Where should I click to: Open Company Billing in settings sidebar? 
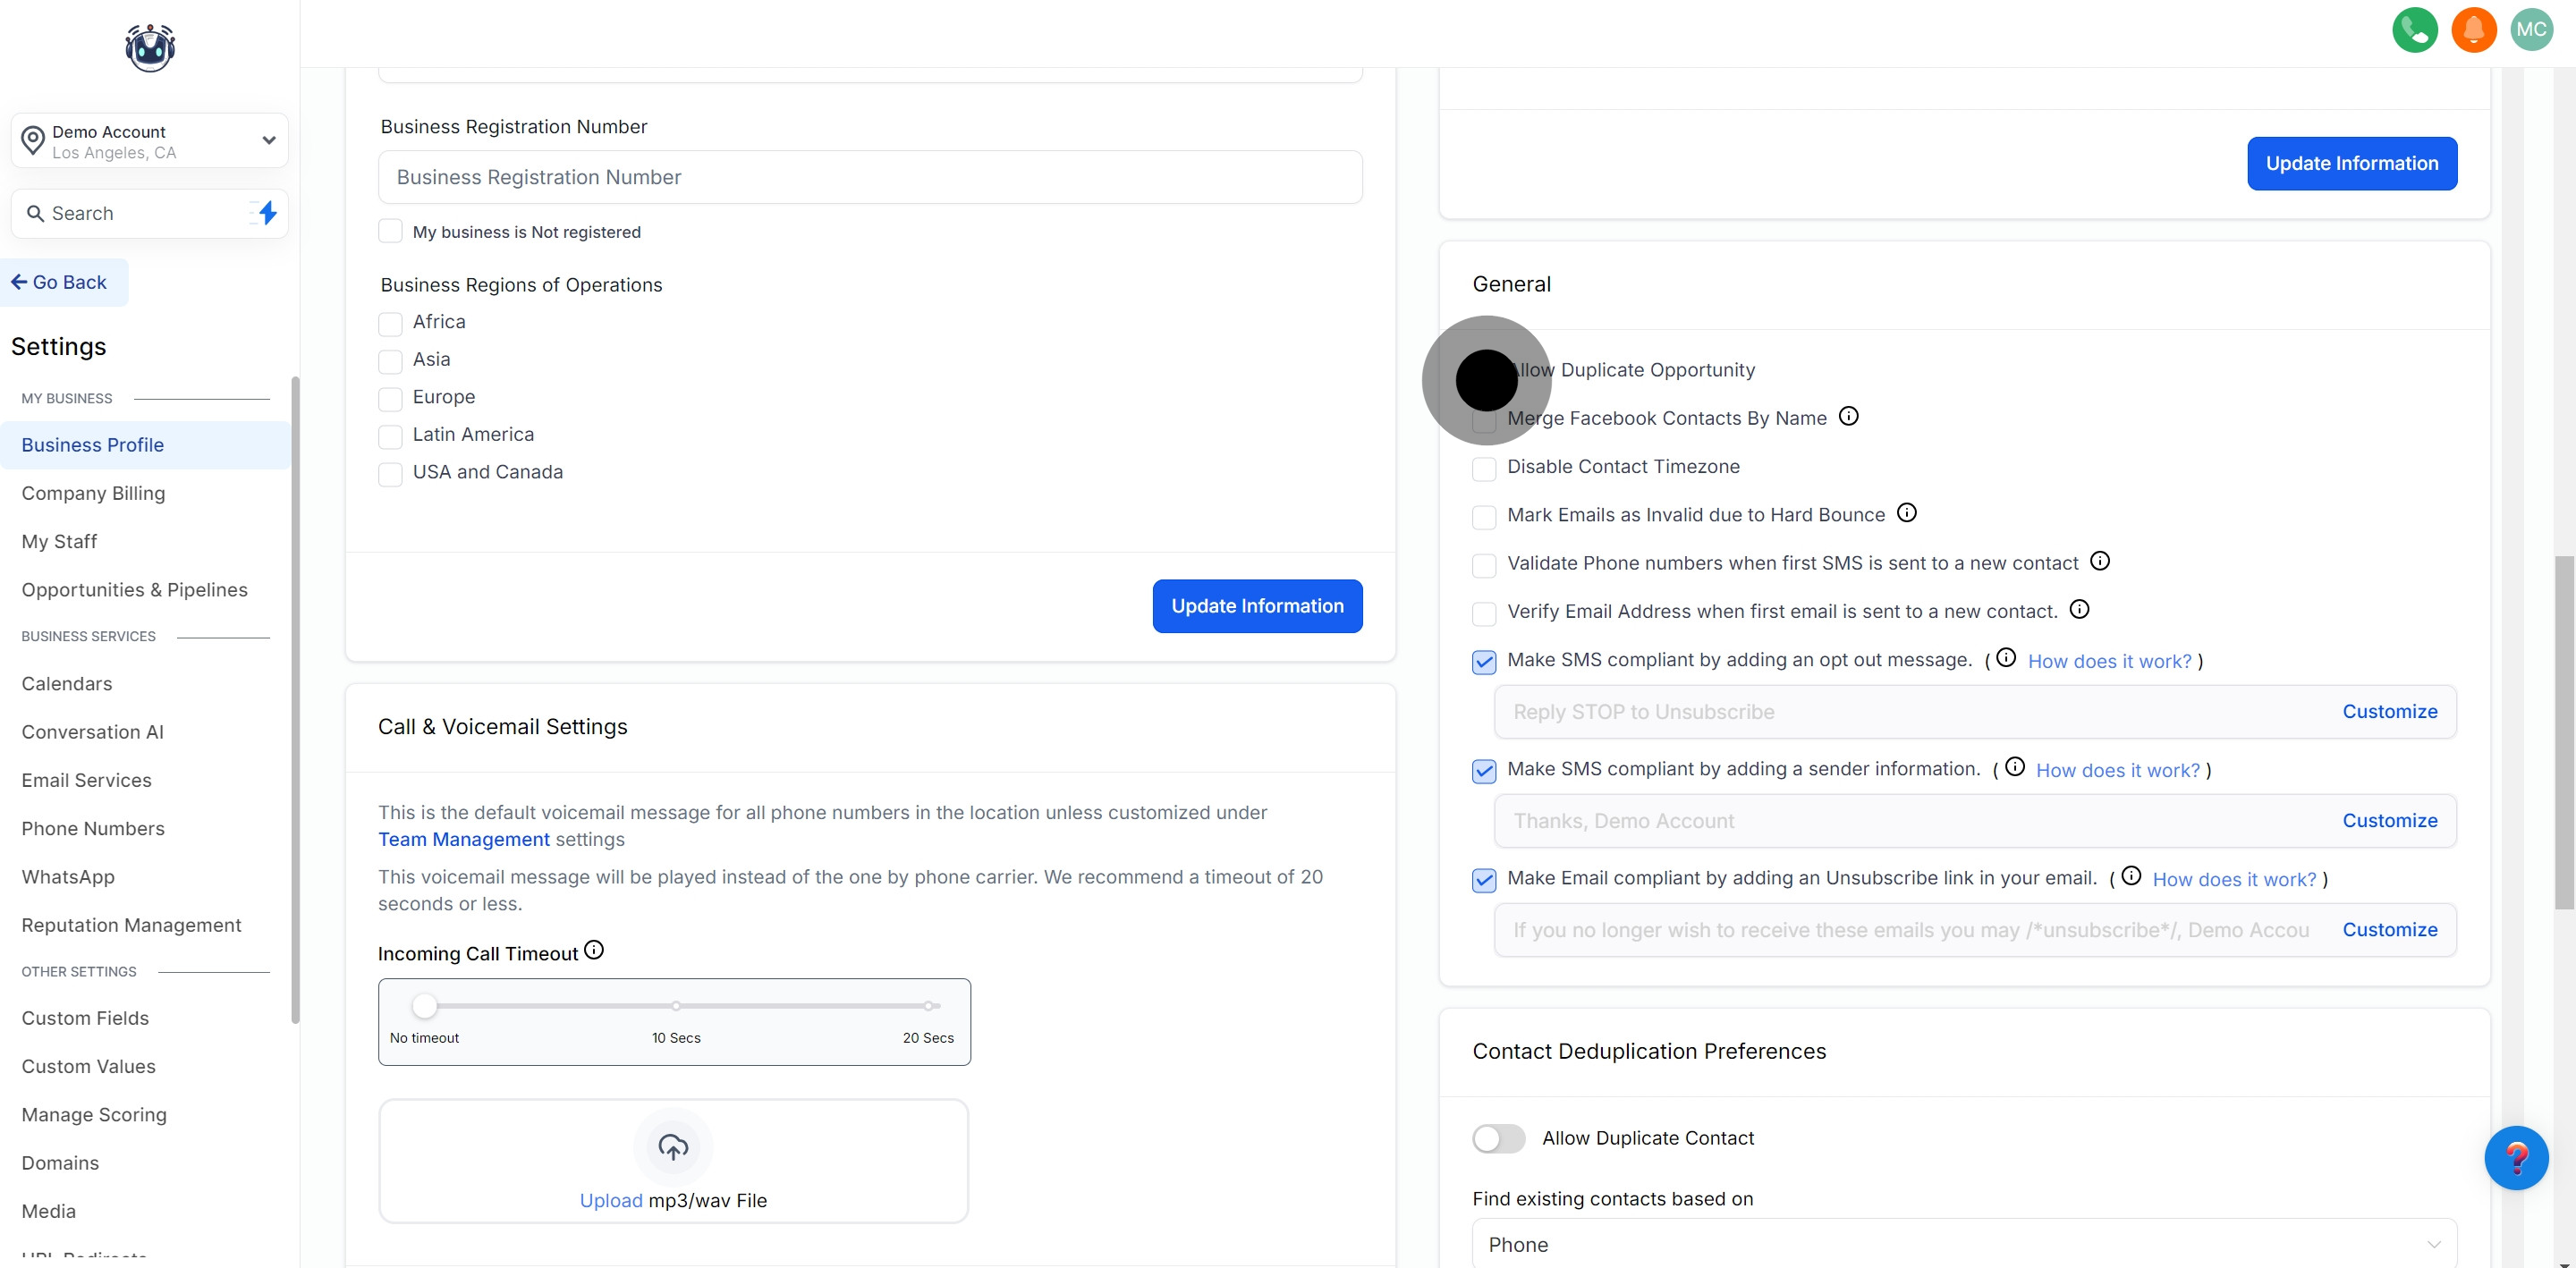point(93,493)
